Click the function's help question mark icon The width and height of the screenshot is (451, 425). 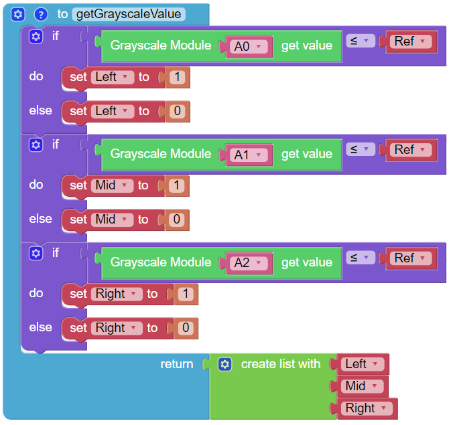[41, 14]
